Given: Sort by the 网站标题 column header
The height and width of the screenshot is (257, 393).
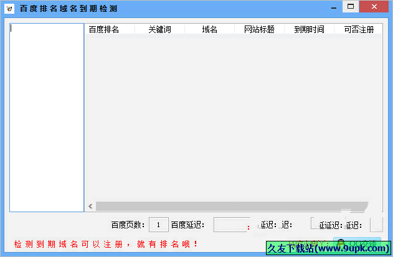Looking at the screenshot, I should point(259,29).
